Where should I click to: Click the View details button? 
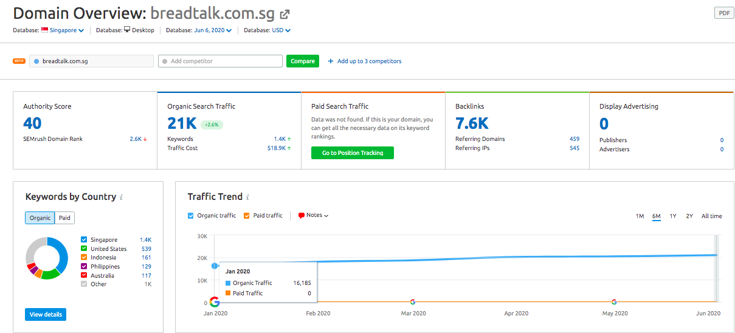point(46,314)
